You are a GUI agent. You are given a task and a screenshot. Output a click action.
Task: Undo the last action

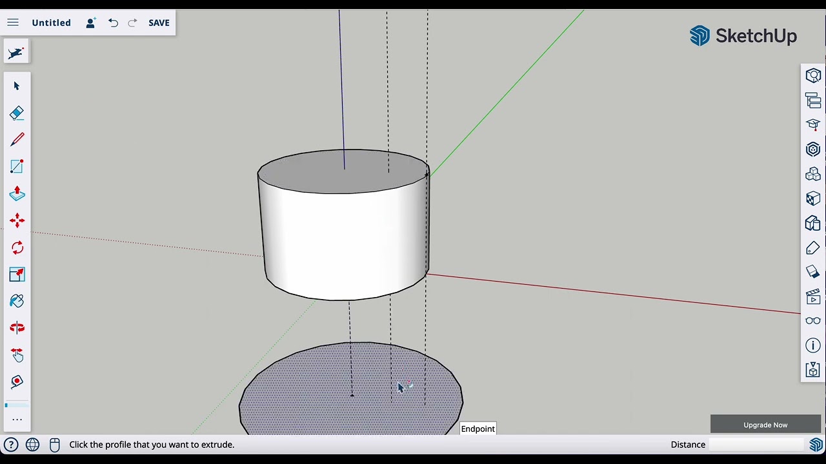point(113,23)
